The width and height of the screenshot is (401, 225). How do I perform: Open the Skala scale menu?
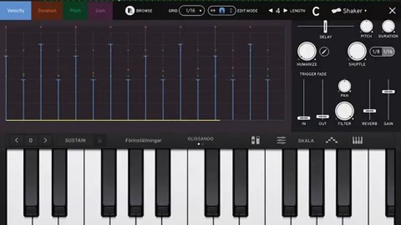(x=306, y=141)
